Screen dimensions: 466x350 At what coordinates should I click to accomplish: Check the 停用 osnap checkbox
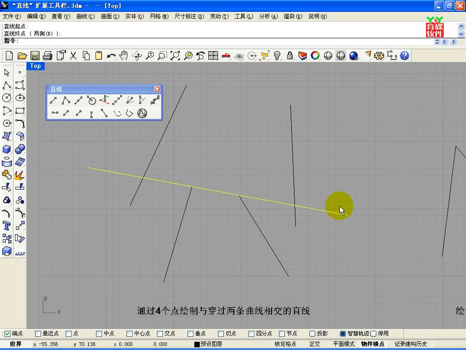tap(373, 334)
